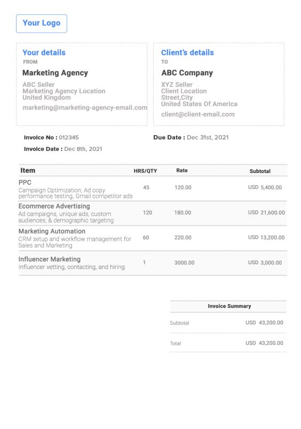The image size is (301, 429).
Task: Select the Your details heading
Action: (44, 52)
